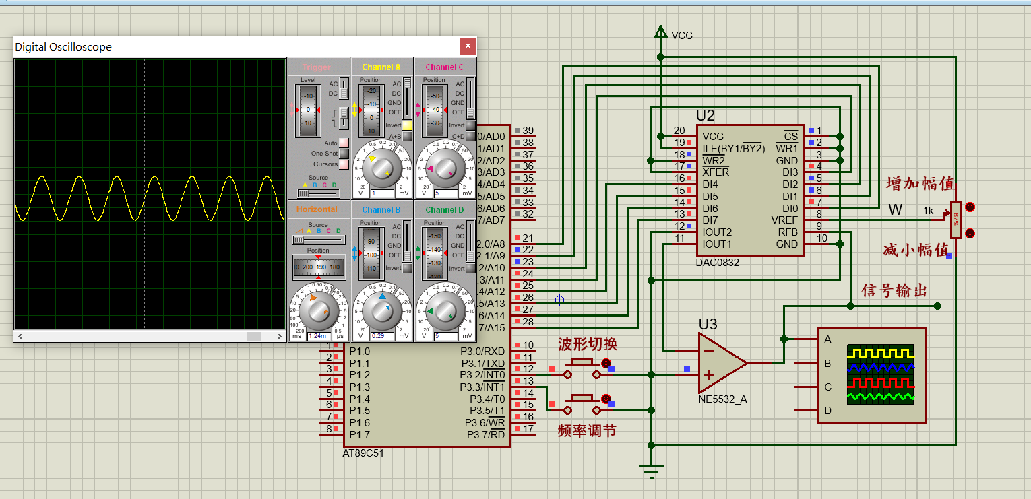1031x499 pixels.
Task: Click the 信号输出 text label
Action: coord(895,290)
